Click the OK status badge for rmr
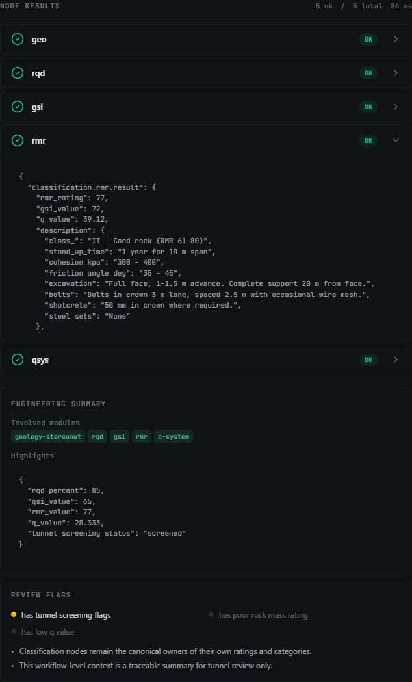The height and width of the screenshot is (682, 412). point(368,140)
